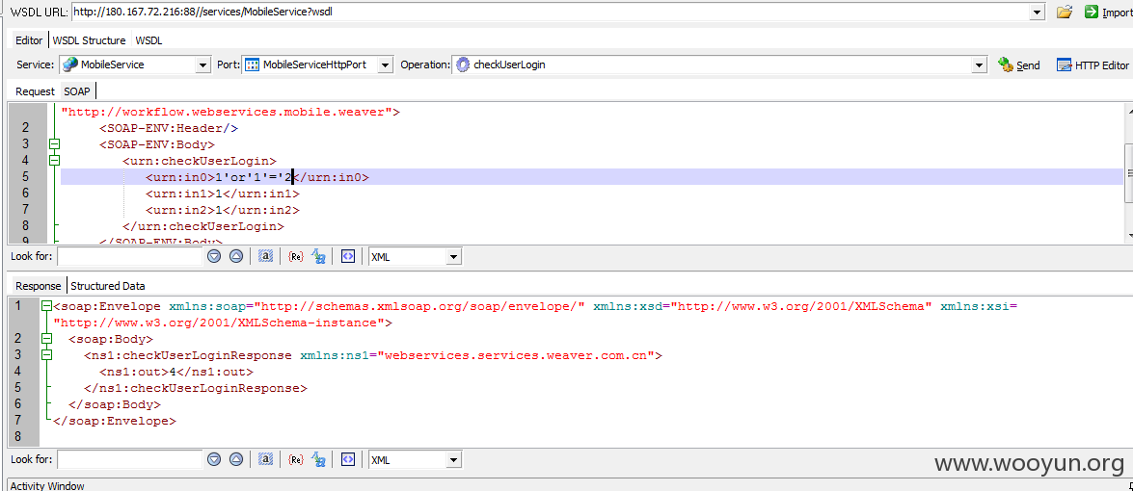This screenshot has width=1133, height=491.
Task: Click the request scrollbar up arrow
Action: coord(1128,111)
